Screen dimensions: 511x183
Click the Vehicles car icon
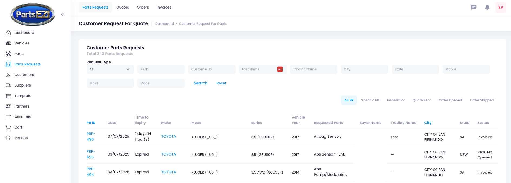[8, 43]
